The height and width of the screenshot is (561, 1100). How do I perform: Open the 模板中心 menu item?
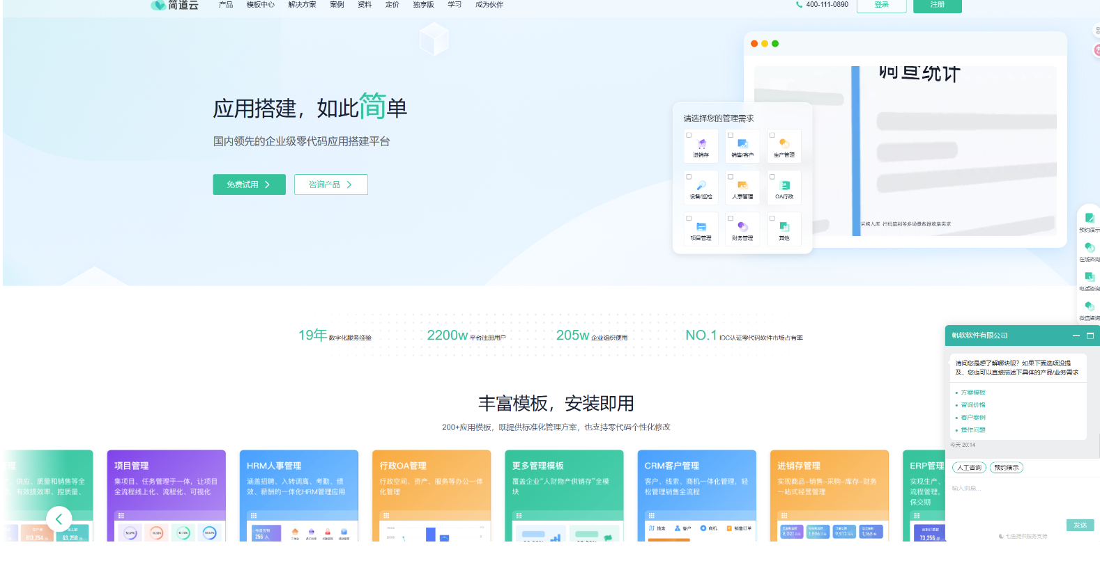261,5
